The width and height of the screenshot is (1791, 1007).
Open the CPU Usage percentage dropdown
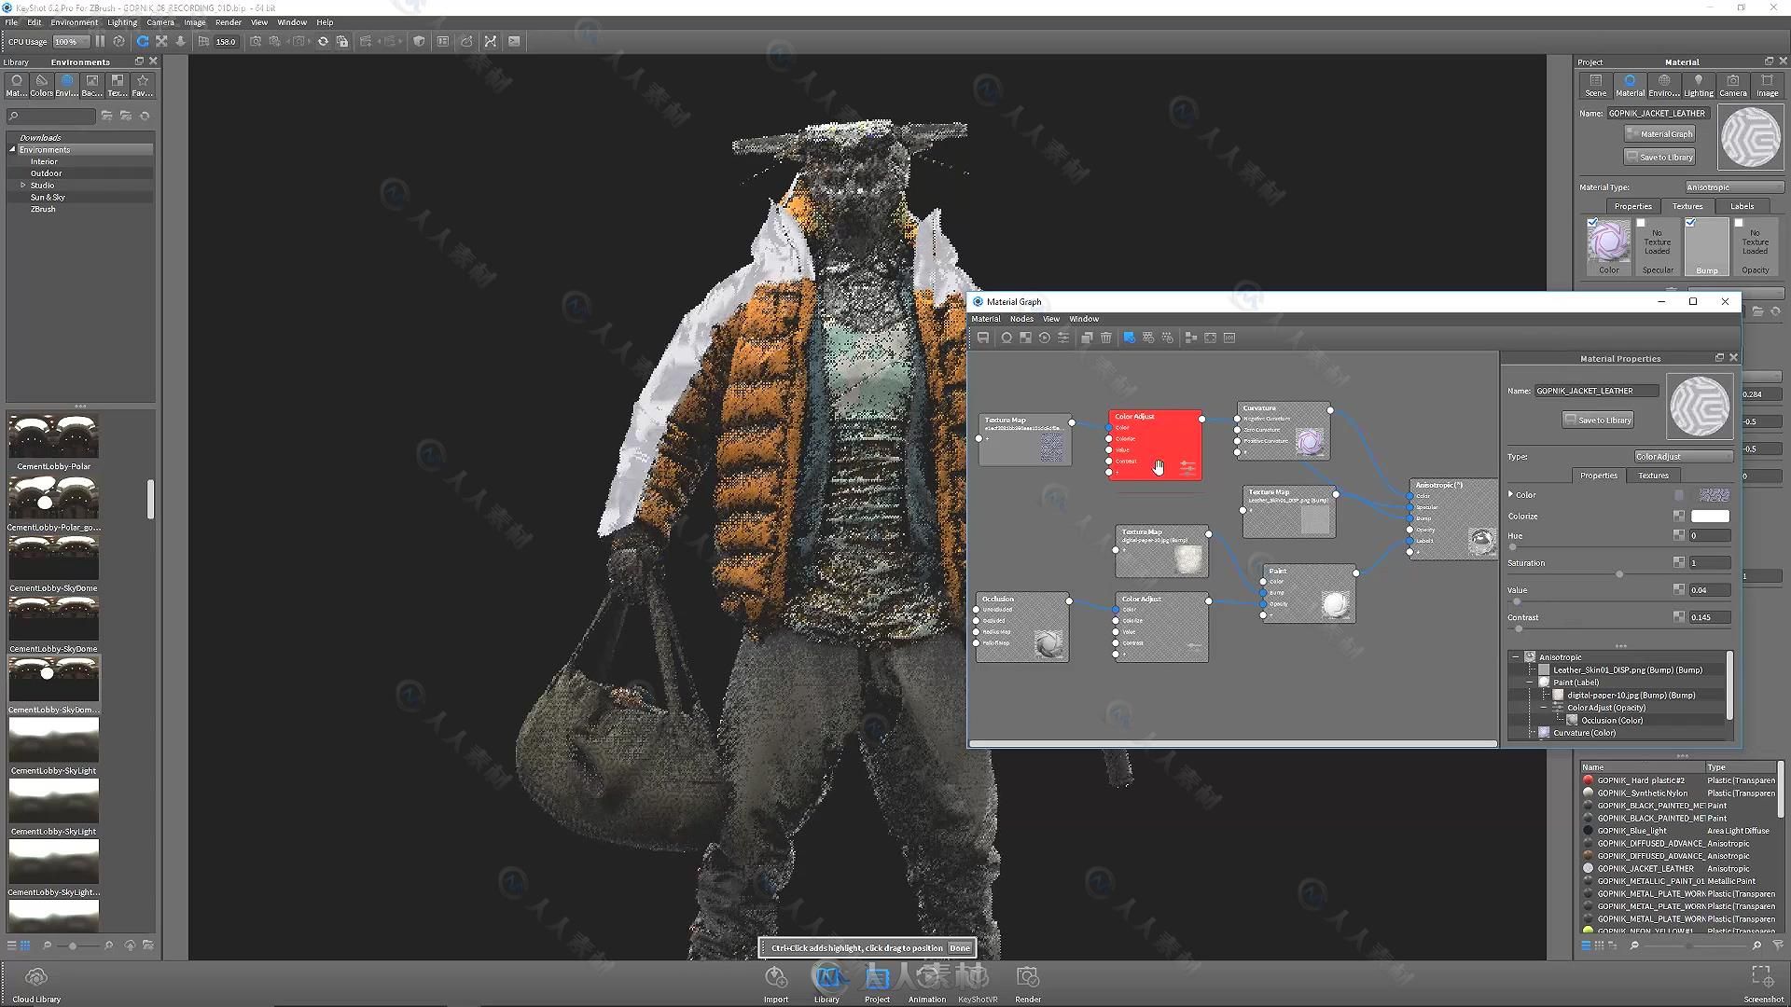point(71,41)
